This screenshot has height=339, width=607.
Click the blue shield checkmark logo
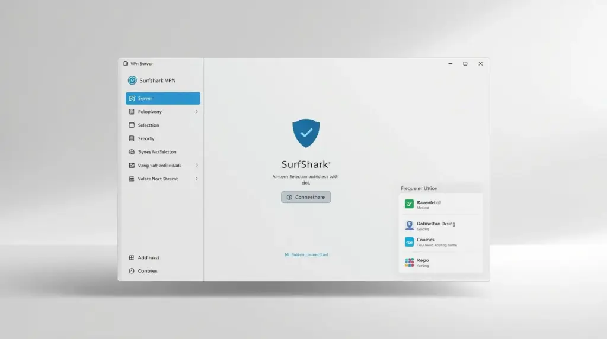tap(306, 133)
